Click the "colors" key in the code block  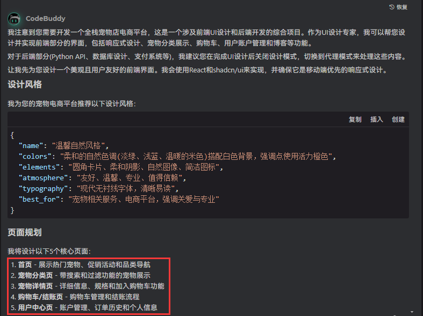(x=35, y=157)
